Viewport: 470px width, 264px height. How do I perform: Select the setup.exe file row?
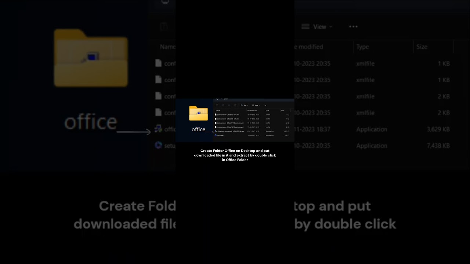coord(252,135)
